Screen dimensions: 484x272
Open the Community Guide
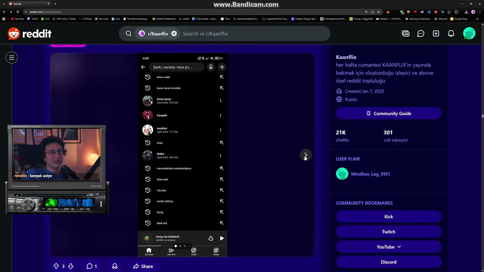[x=389, y=113]
